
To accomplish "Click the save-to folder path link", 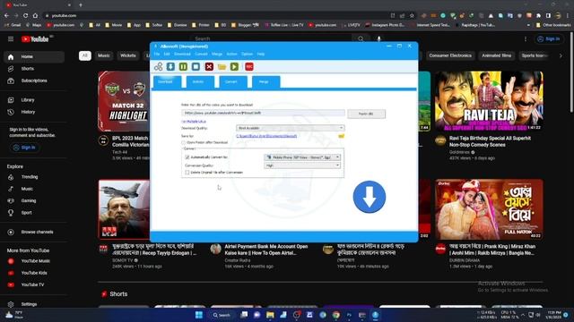I will coord(266,136).
